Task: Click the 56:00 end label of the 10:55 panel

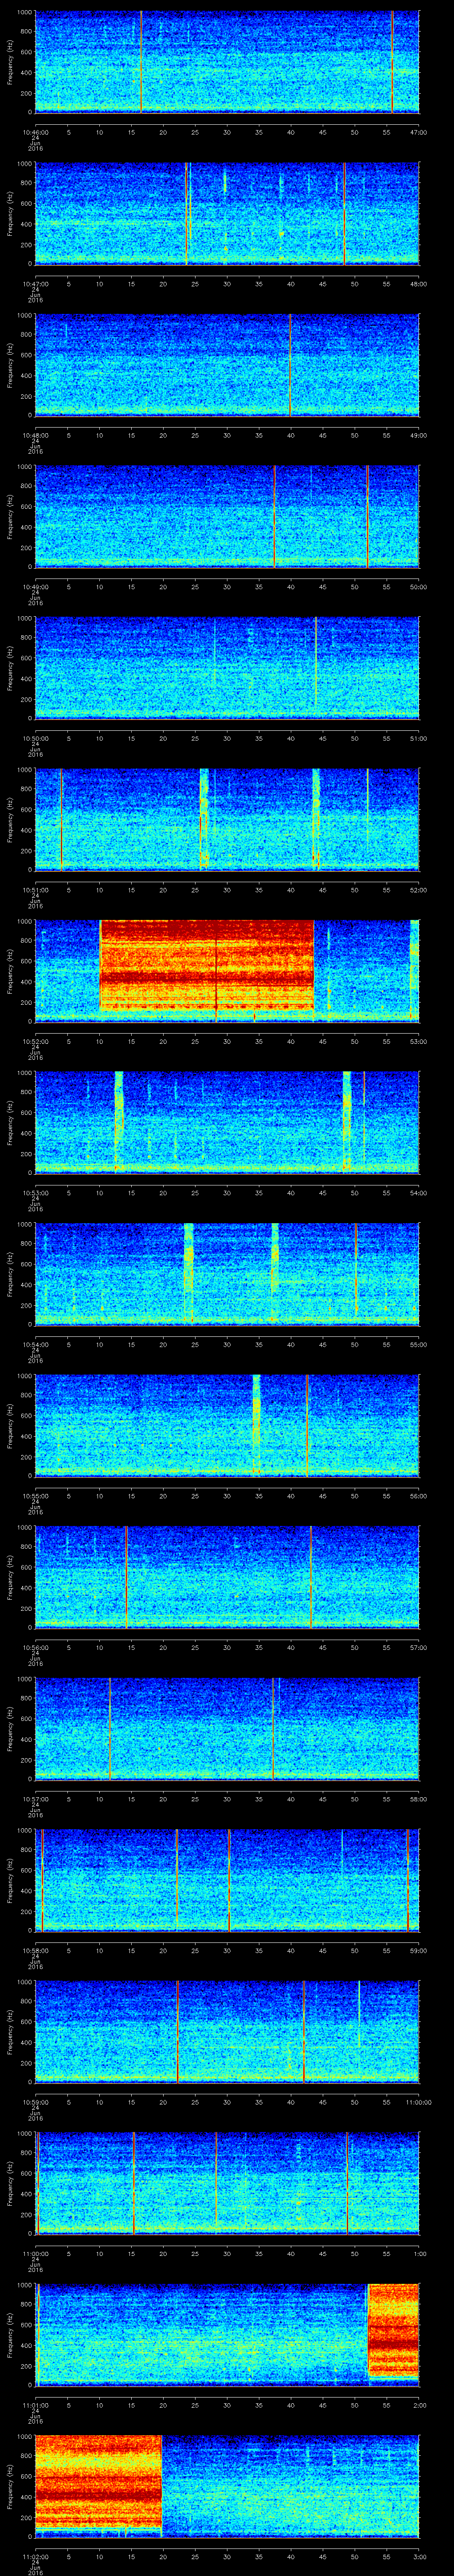Action: 418,1496
